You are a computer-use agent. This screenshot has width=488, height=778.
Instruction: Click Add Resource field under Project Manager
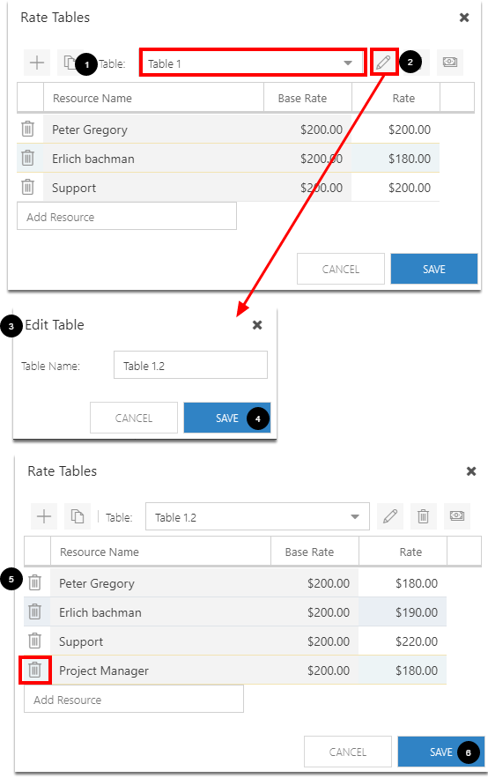134,699
